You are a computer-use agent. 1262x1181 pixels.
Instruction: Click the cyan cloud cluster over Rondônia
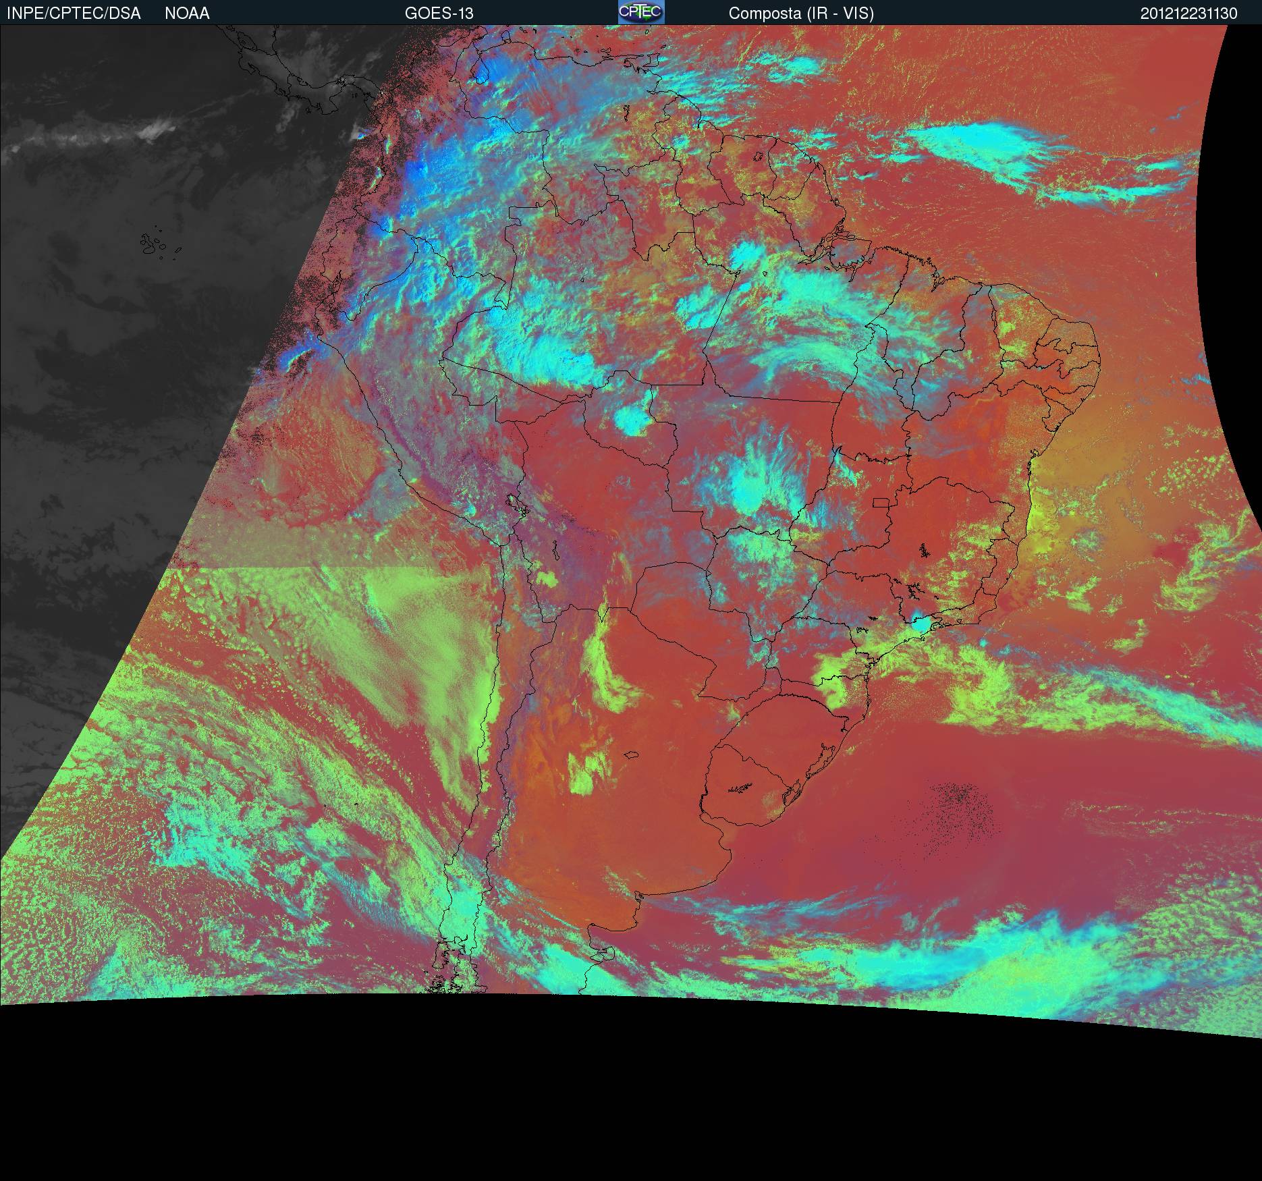click(x=633, y=420)
